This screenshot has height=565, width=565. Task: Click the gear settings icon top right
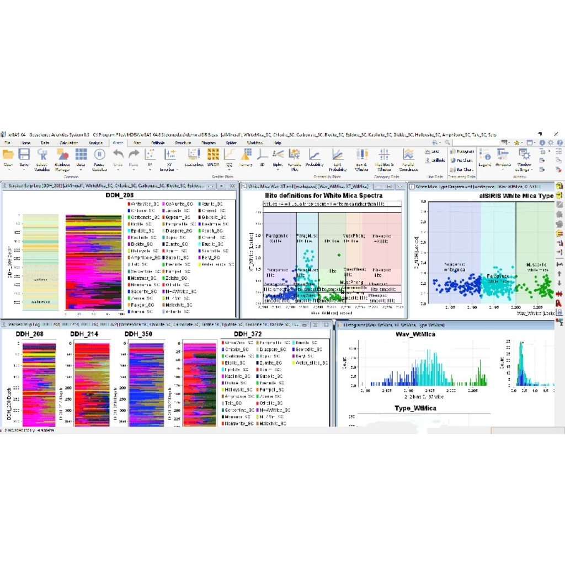coord(551,142)
